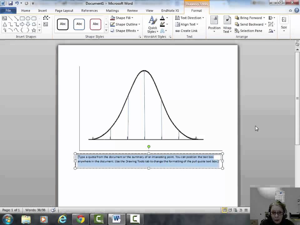Open Google Chrome from the taskbar
Viewport: 300px width, 225px height.
[x=81, y=219]
